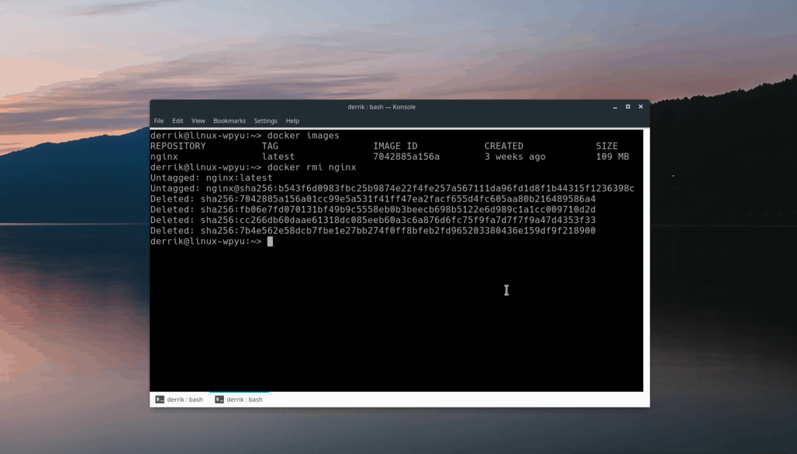Open the Help menu
The height and width of the screenshot is (454, 797).
[x=293, y=121]
